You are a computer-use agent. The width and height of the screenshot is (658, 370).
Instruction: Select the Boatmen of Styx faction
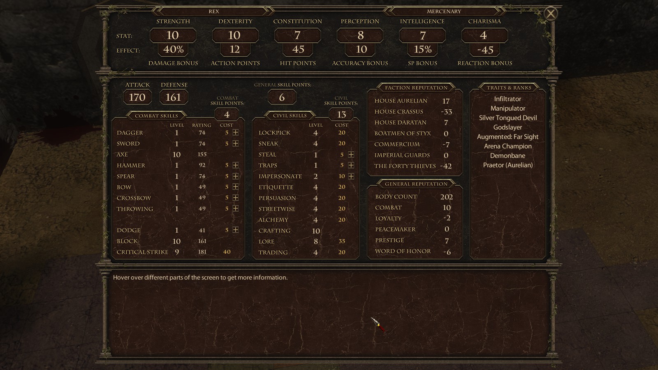point(403,134)
